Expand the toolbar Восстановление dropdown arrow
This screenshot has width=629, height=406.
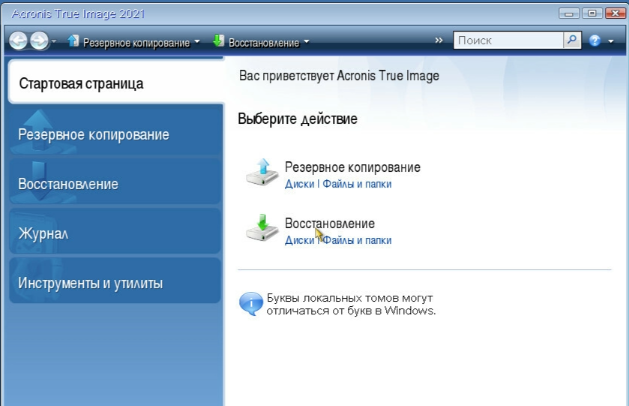pyautogui.click(x=307, y=42)
